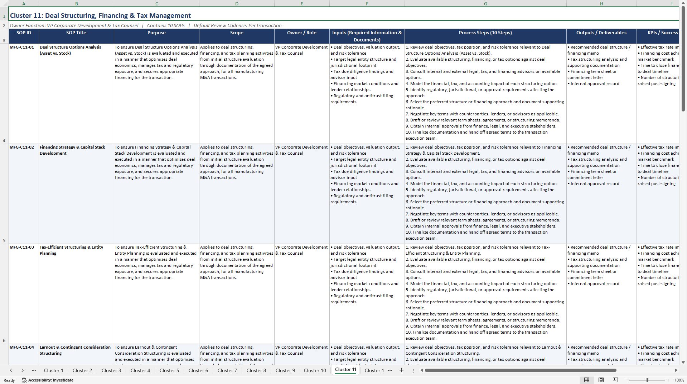Click the vertical scrollbar thumb
The width and height of the screenshot is (687, 384).
(x=683, y=59)
